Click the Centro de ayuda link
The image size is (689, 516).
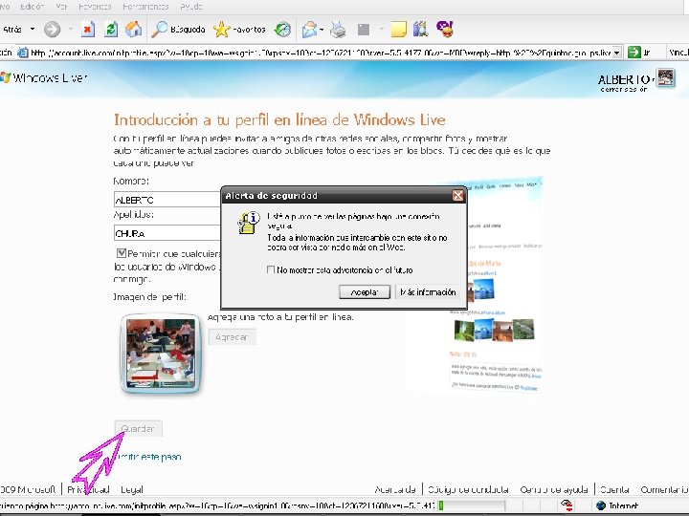pyautogui.click(x=554, y=489)
